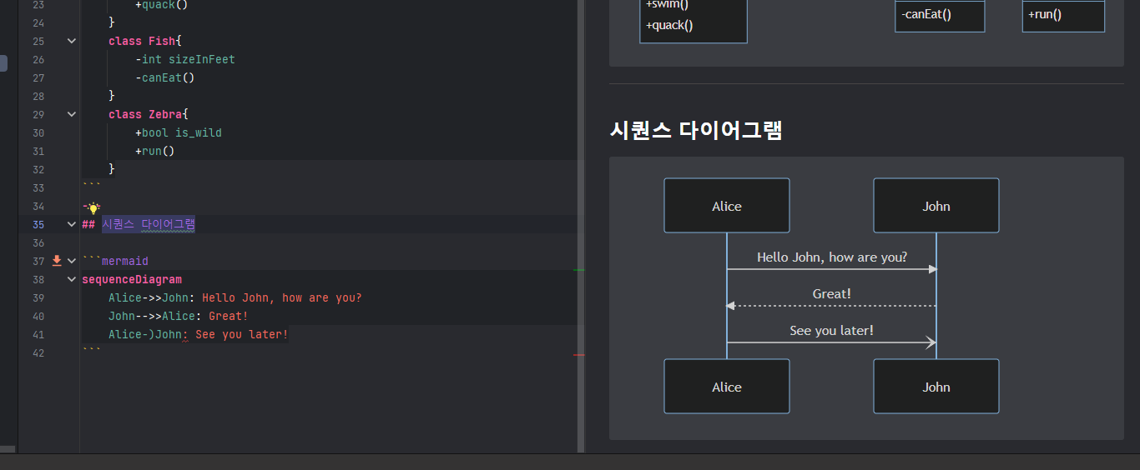Click the editor's vertical scrollbar

[x=581, y=225]
